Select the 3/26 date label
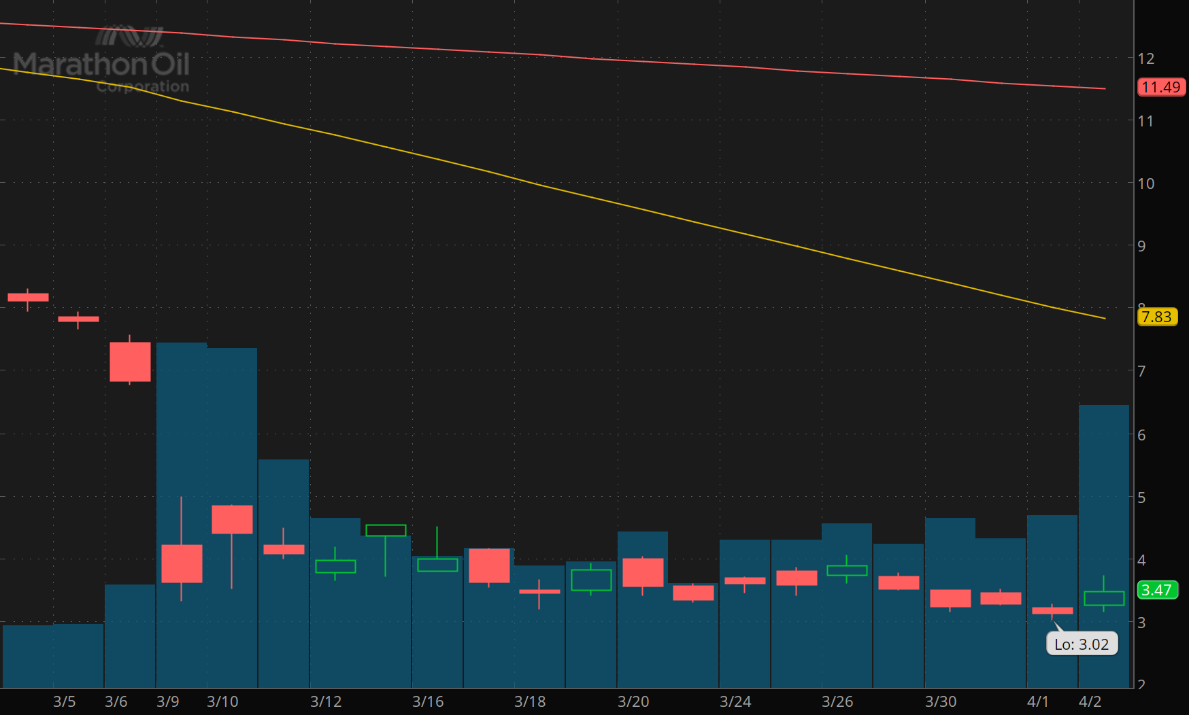 click(837, 701)
